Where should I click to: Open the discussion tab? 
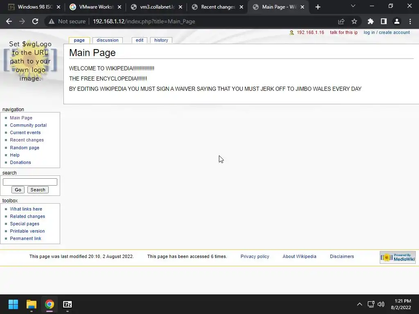(x=108, y=40)
